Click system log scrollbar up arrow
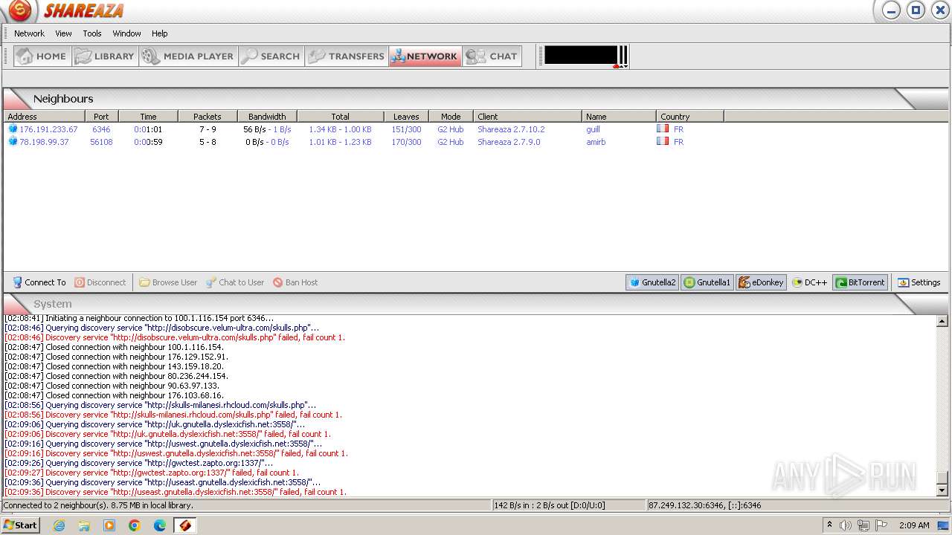The width and height of the screenshot is (952, 535). click(942, 321)
